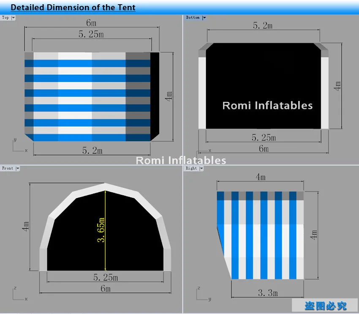Activate the Top viewport title label

[5, 18]
